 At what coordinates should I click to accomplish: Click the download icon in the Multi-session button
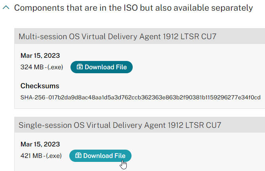(x=80, y=67)
